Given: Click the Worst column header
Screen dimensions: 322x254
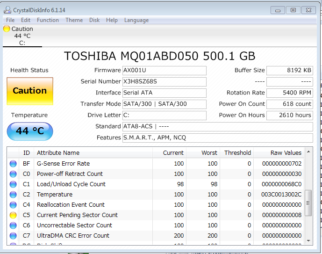Looking at the screenshot, I should coord(203,153).
